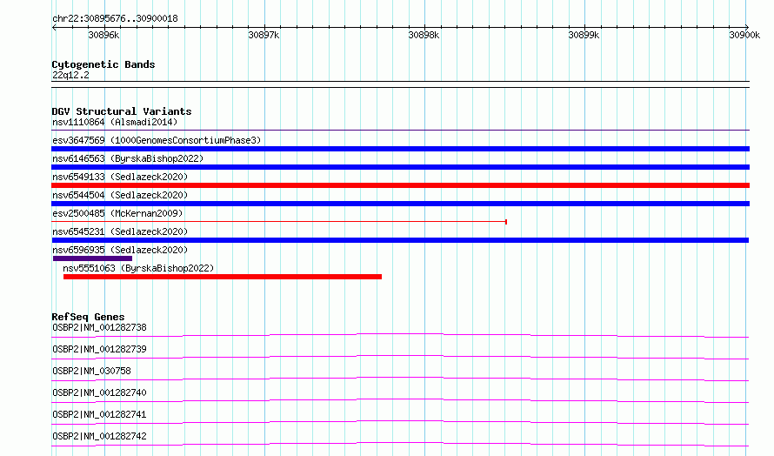
Task: Click the 30900k ruler tick label
Action: (744, 35)
